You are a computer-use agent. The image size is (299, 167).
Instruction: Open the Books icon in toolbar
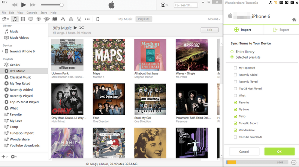[55, 19]
